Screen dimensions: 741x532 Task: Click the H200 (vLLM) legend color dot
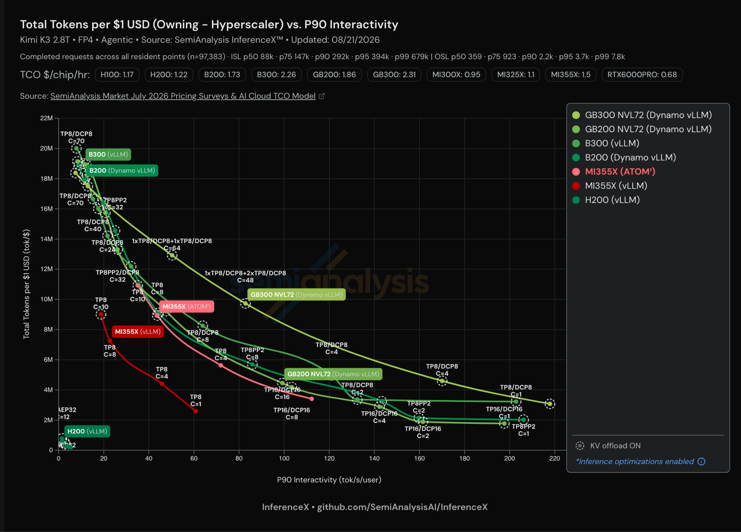tap(576, 200)
